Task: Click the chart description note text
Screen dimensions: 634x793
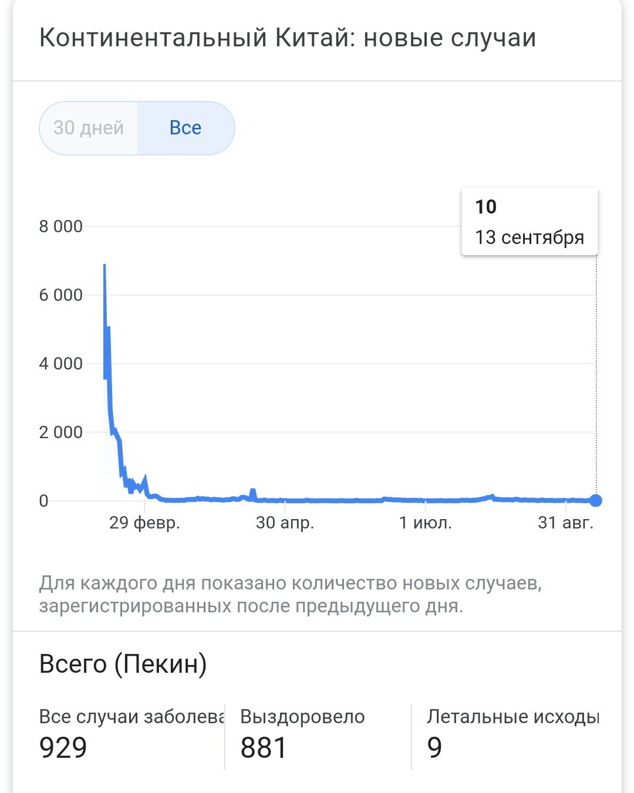Action: click(291, 594)
